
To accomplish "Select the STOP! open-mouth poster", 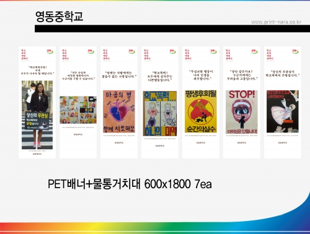I will [x=242, y=112].
